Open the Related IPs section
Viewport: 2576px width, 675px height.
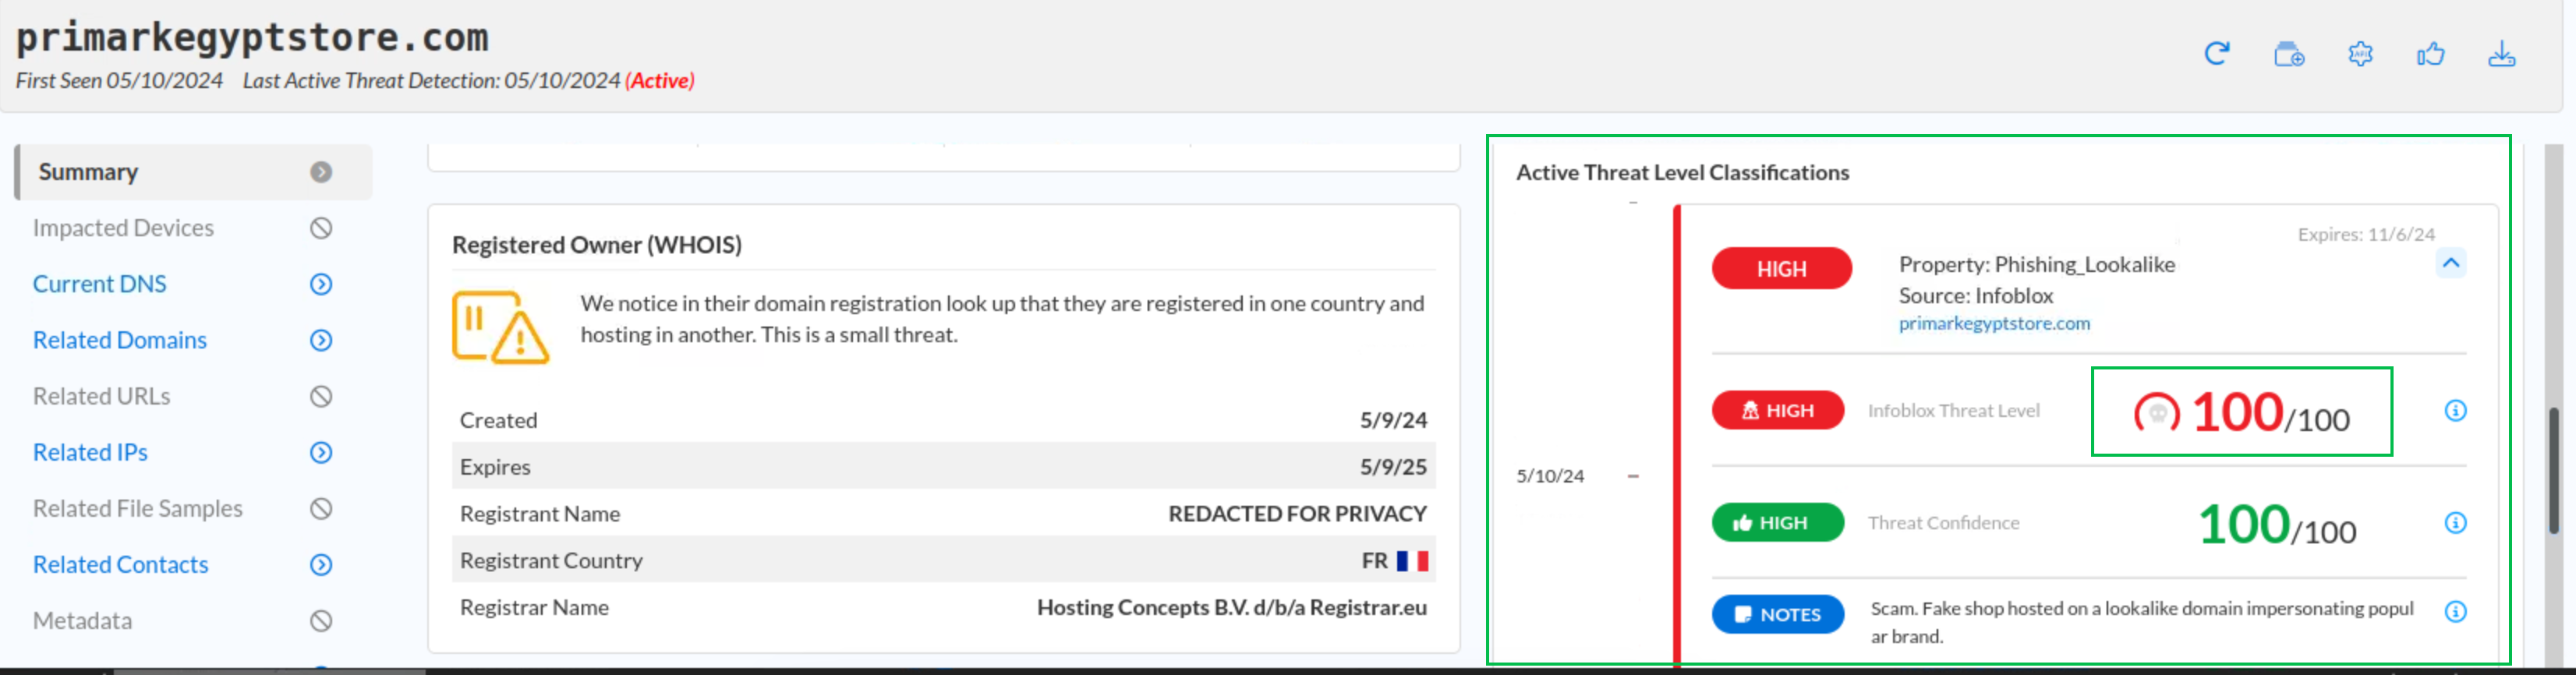click(90, 453)
